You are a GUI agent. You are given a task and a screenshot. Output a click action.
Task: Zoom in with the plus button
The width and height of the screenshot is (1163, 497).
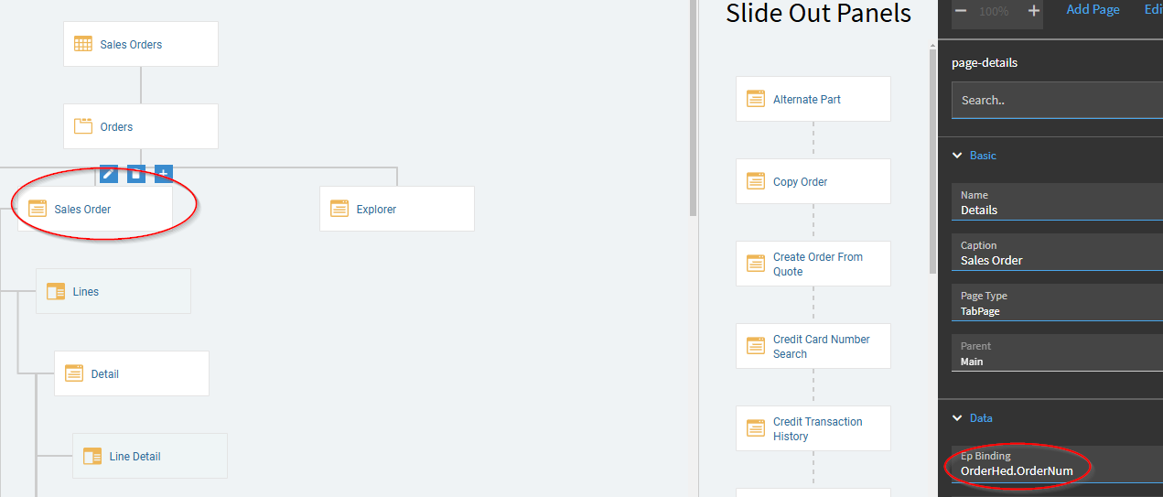(1034, 11)
